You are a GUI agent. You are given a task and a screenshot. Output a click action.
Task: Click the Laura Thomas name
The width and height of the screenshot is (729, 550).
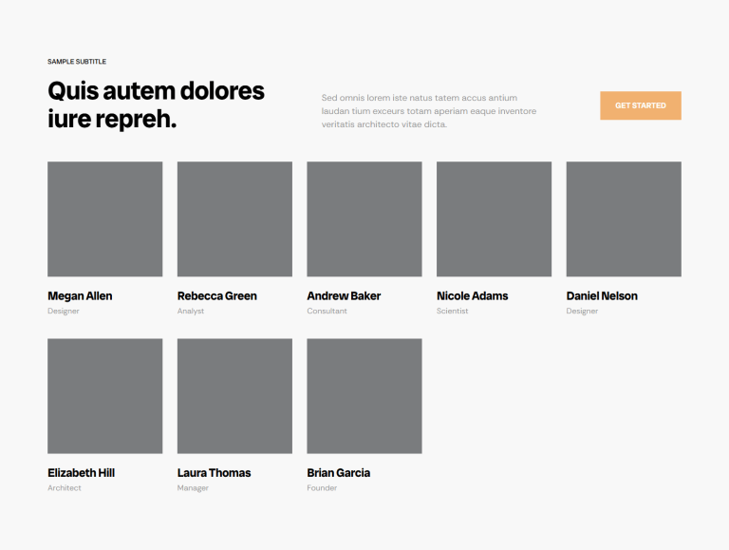pyautogui.click(x=214, y=472)
